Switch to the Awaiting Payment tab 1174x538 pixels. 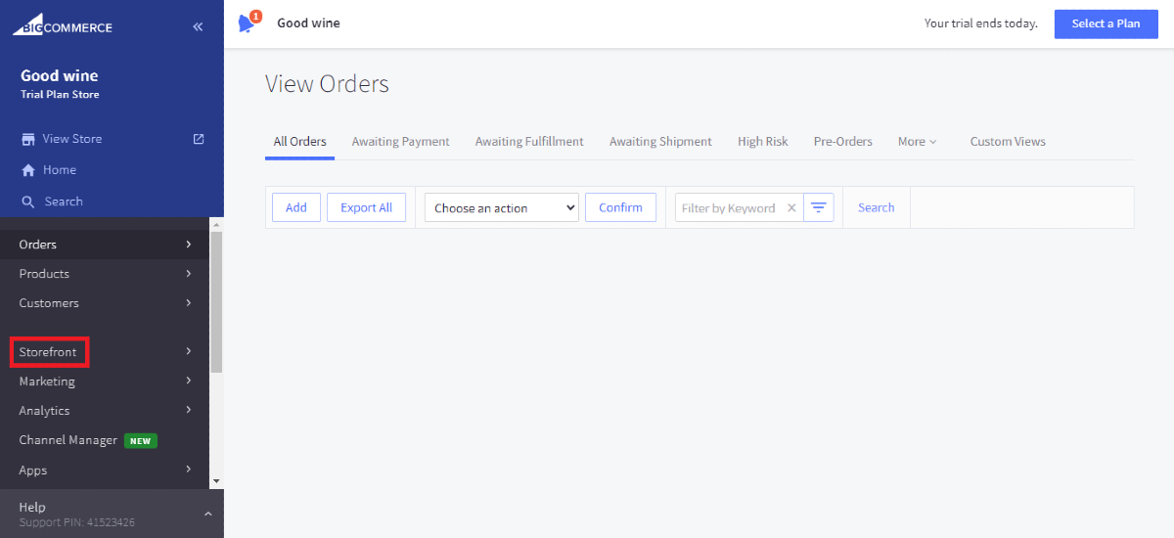click(x=400, y=142)
